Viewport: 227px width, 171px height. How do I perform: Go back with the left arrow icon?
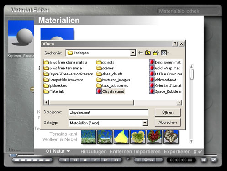pos(140,53)
